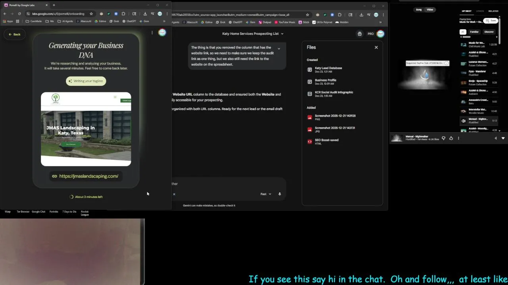Screen dimensions: 508x285
Task: Open Pomelli page three-dot options menu
Action: [152, 32]
